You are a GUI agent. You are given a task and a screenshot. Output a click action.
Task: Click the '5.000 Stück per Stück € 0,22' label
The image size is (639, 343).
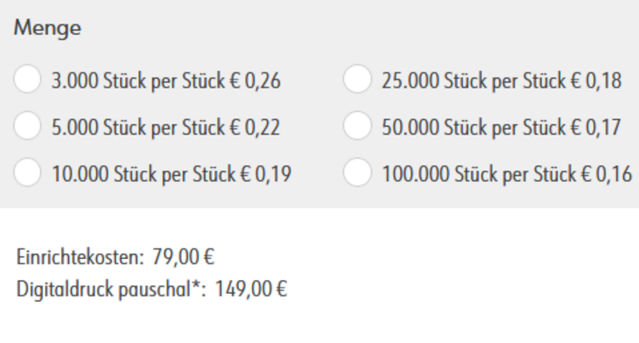click(x=165, y=128)
